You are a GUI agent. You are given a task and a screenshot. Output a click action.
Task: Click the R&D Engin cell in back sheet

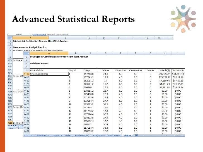pyautogui.click(x=18, y=92)
